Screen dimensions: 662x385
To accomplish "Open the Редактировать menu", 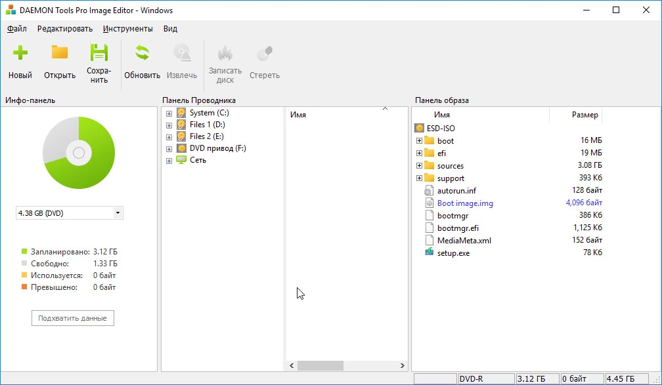I will pyautogui.click(x=64, y=29).
